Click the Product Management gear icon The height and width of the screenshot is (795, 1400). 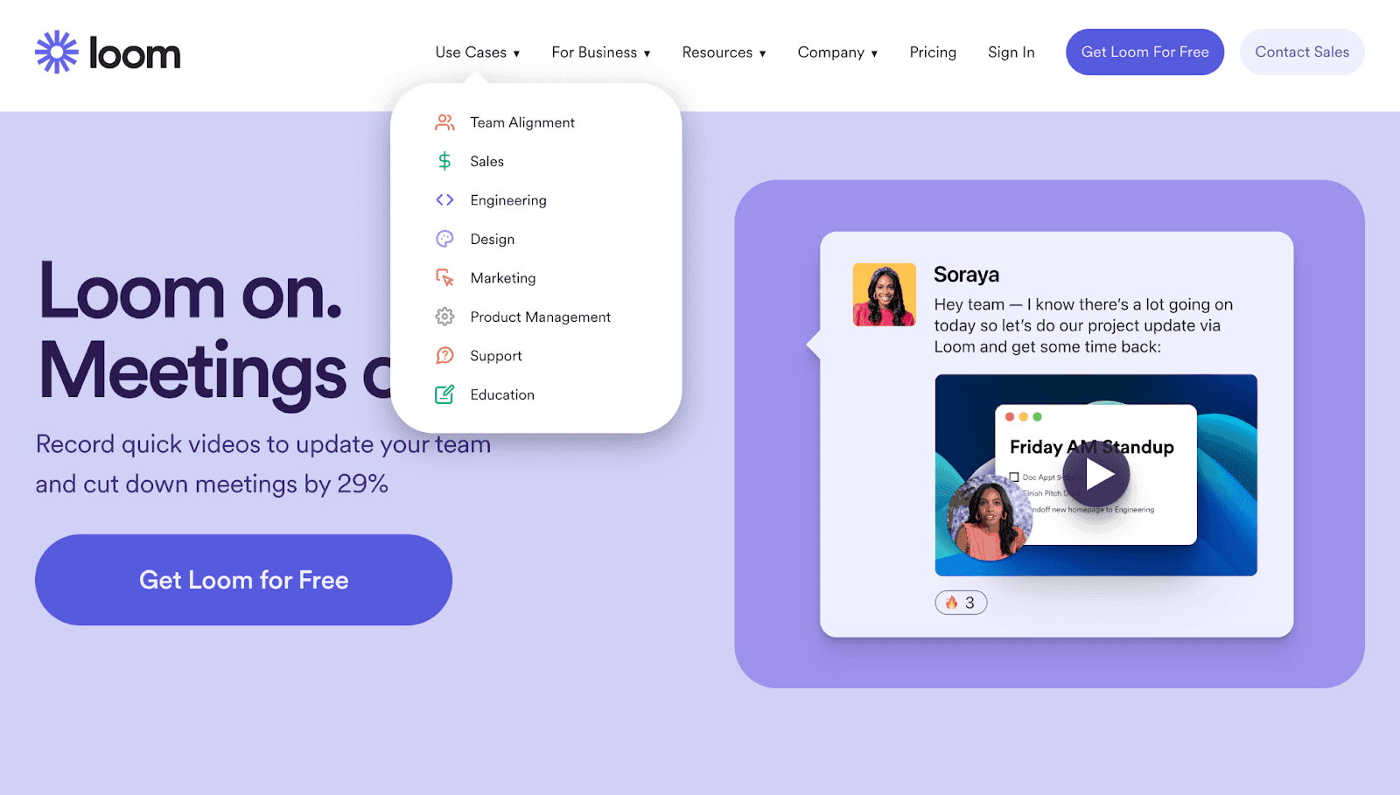(x=444, y=317)
